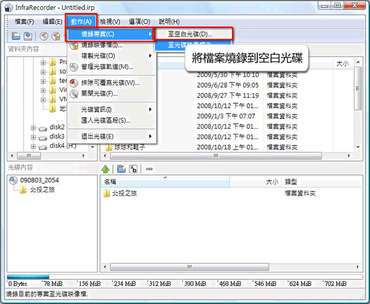Maximize the InfraRecorder window
The width and height of the screenshot is (370, 304).
(x=337, y=5)
